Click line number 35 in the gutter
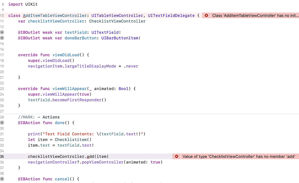This screenshot has height=183, width=299. [2, 156]
